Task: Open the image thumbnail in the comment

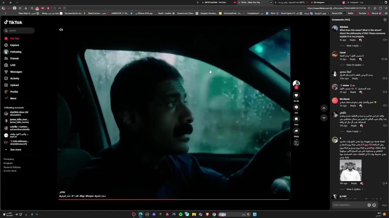Action: (x=351, y=170)
